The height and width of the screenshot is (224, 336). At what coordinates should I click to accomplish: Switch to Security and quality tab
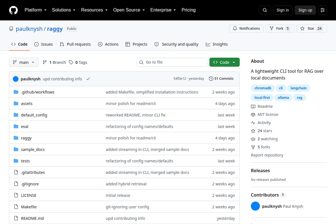(x=176, y=44)
